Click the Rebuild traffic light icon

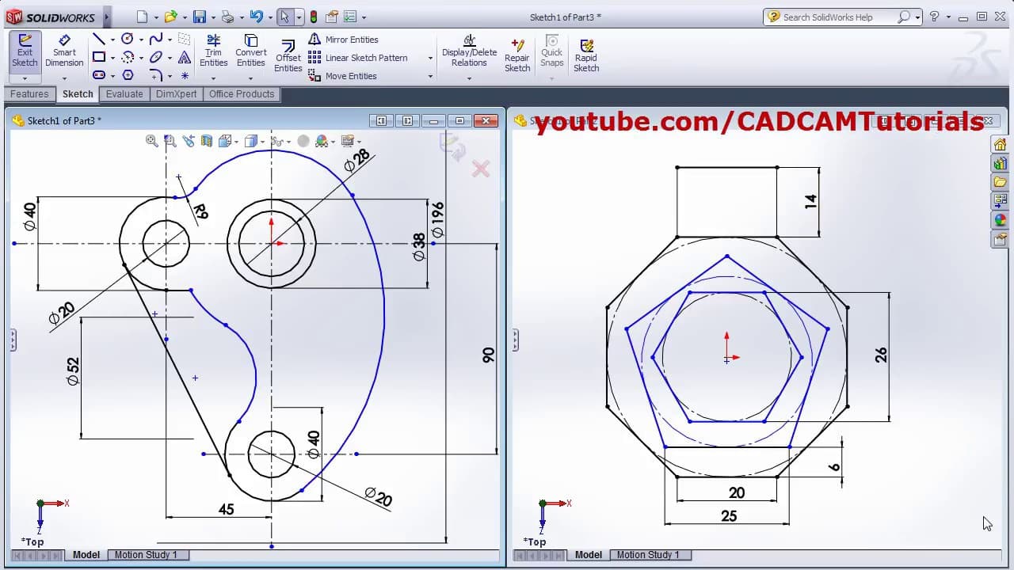[x=313, y=17]
